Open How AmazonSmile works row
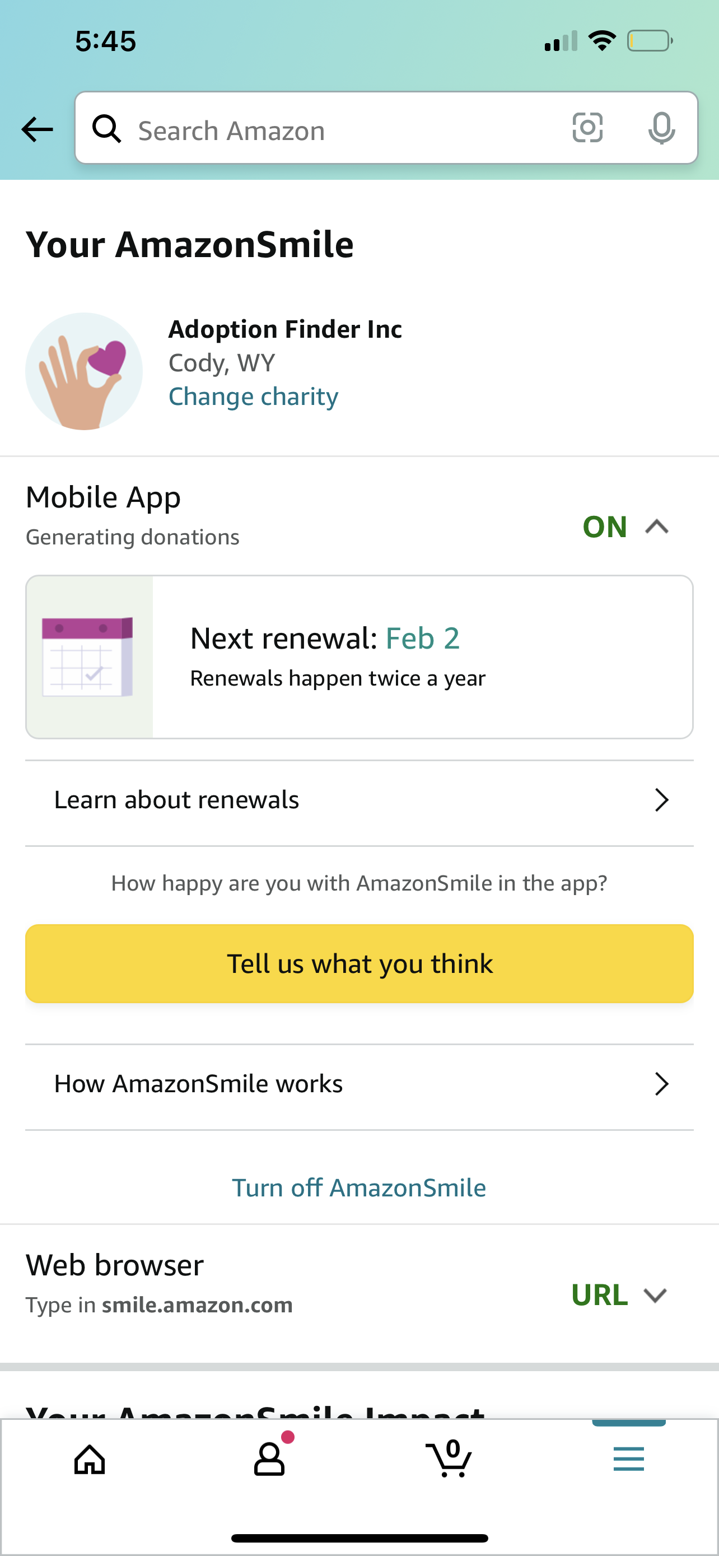Viewport: 719px width, 1556px height. (x=359, y=1084)
